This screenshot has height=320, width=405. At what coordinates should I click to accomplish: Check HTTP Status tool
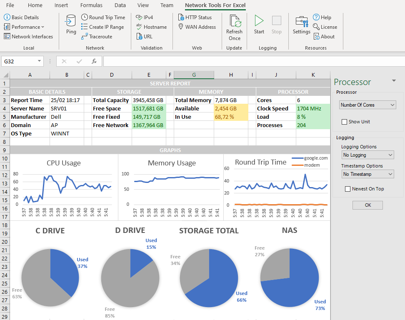click(x=195, y=17)
